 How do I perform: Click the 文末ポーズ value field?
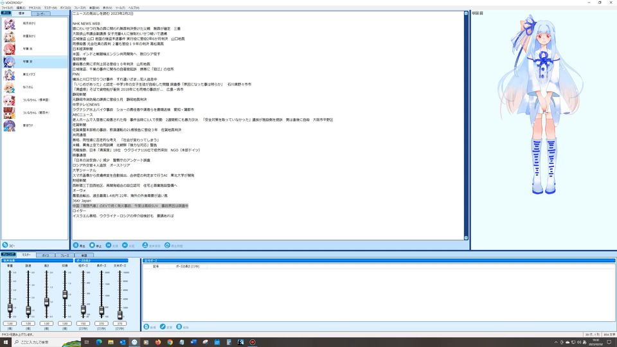click(120, 323)
